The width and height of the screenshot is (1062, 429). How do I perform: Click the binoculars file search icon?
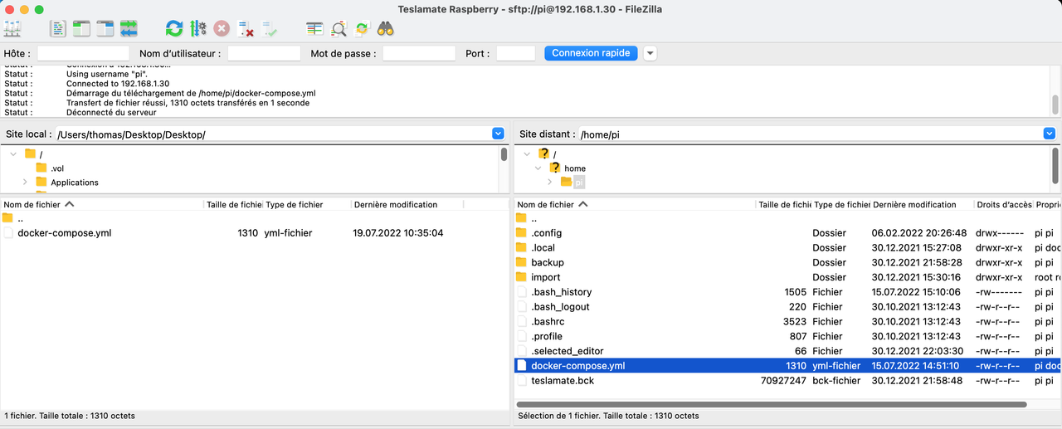pos(385,29)
